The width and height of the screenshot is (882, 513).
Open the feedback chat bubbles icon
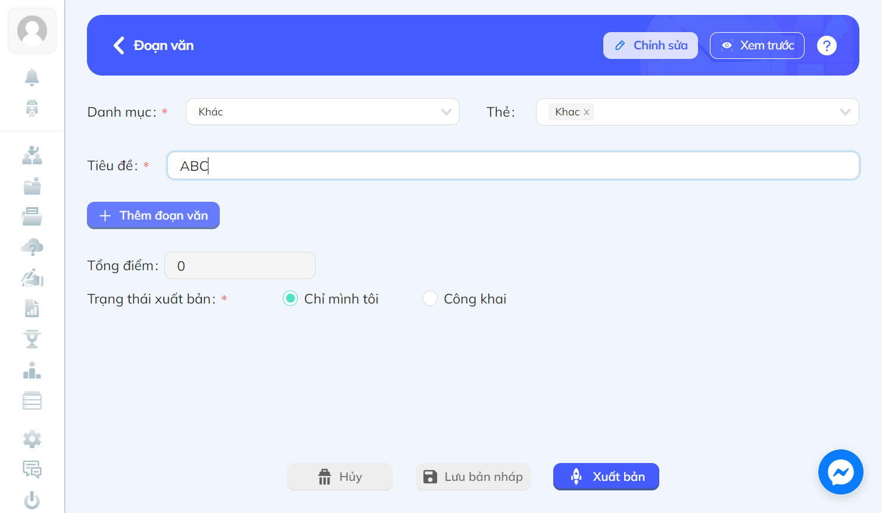pyautogui.click(x=32, y=470)
